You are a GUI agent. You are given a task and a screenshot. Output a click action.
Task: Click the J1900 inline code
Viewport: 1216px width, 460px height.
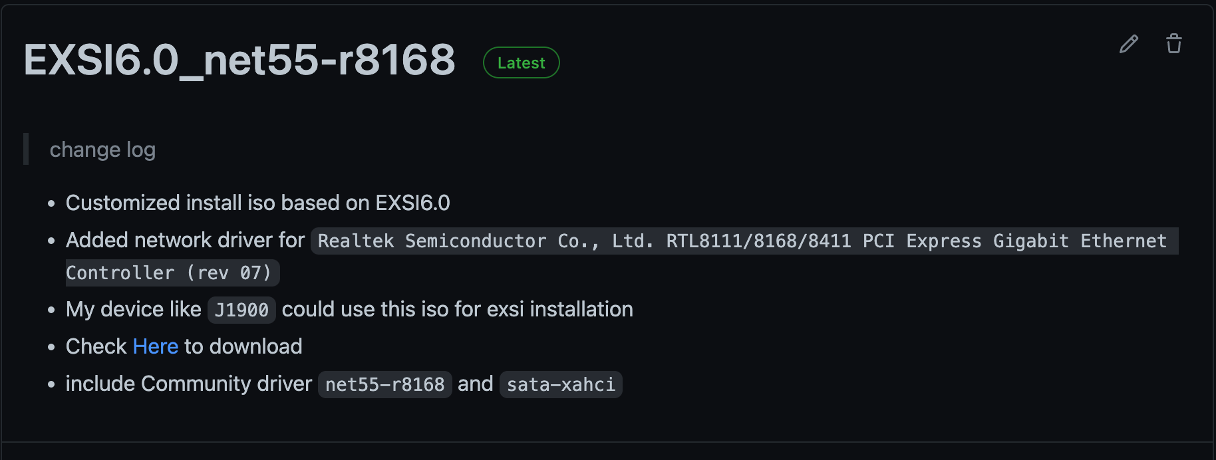[241, 310]
